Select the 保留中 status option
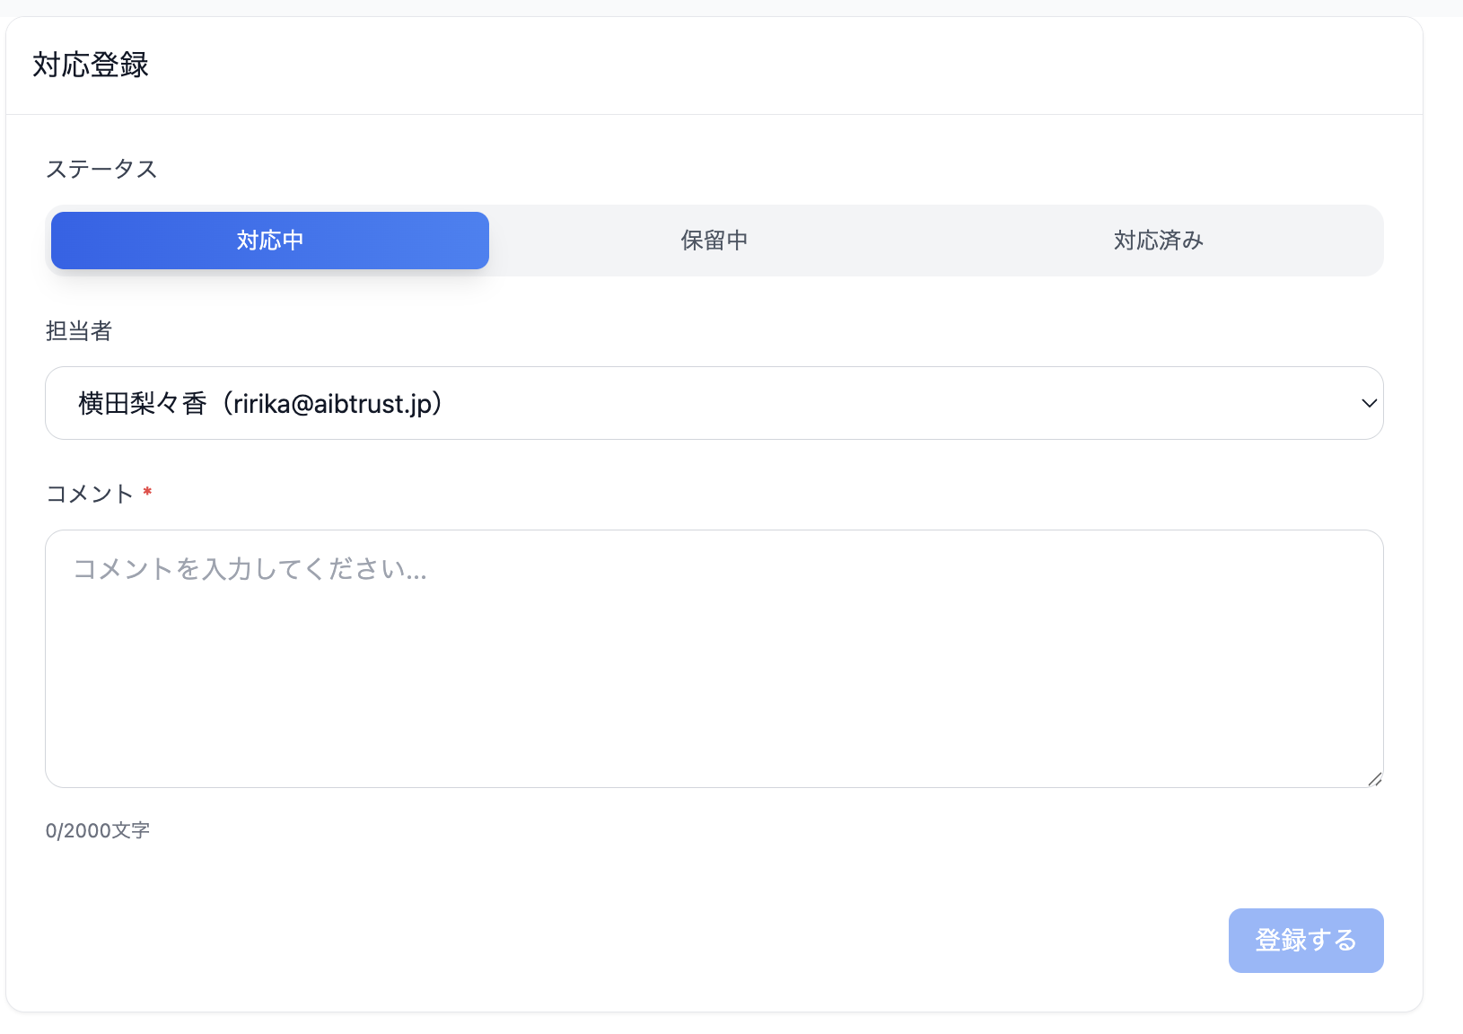1463x1034 pixels. tap(714, 240)
